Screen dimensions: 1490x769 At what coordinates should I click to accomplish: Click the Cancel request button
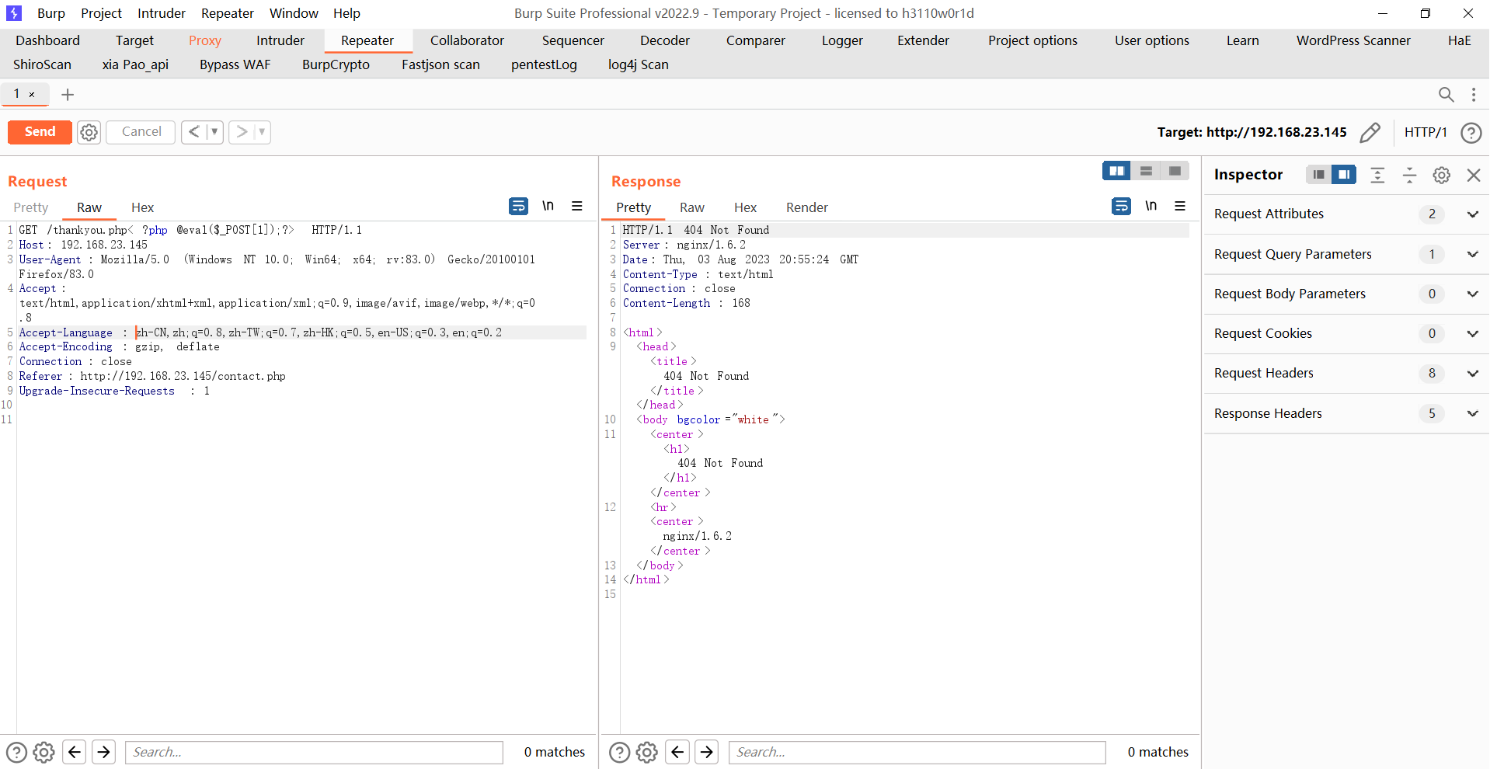(x=141, y=132)
